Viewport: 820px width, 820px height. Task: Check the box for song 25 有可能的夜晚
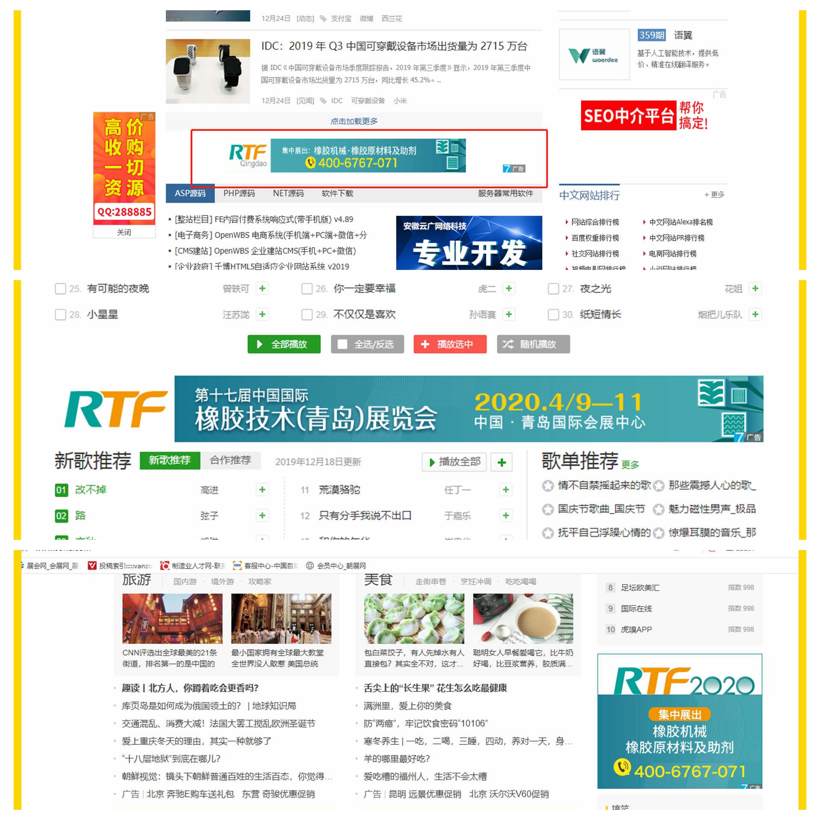click(x=60, y=289)
